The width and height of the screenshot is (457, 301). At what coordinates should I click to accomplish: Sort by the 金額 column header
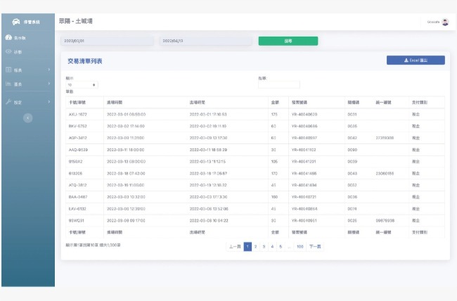coord(275,101)
